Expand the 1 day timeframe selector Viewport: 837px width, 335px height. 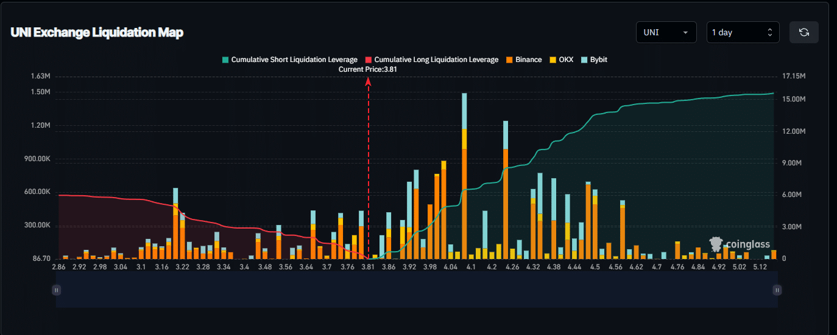click(x=742, y=32)
